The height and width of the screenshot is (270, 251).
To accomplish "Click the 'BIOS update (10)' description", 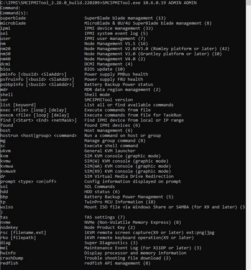I will 105,69.
